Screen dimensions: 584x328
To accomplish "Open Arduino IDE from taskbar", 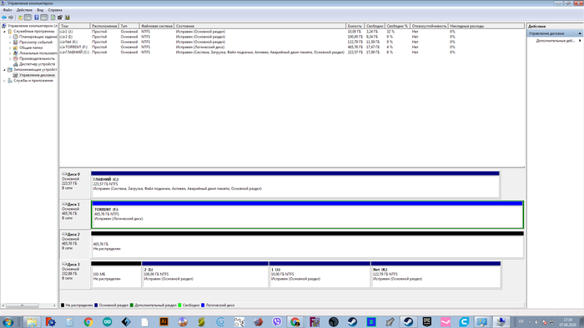I will pyautogui.click(x=108, y=321).
